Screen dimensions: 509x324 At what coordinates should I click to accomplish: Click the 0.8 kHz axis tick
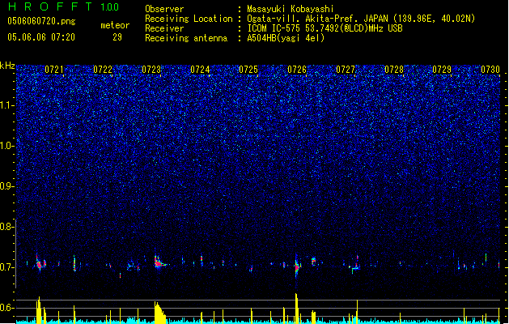(7, 227)
